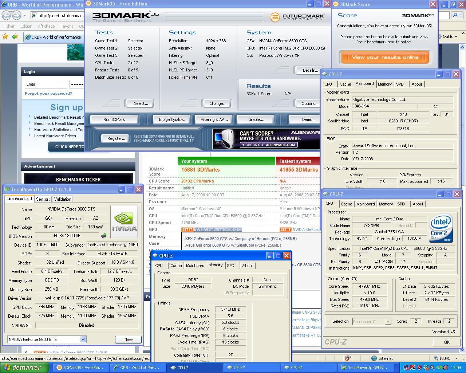Click the Image Quality button
This screenshot has width=466, height=373.
173,119
